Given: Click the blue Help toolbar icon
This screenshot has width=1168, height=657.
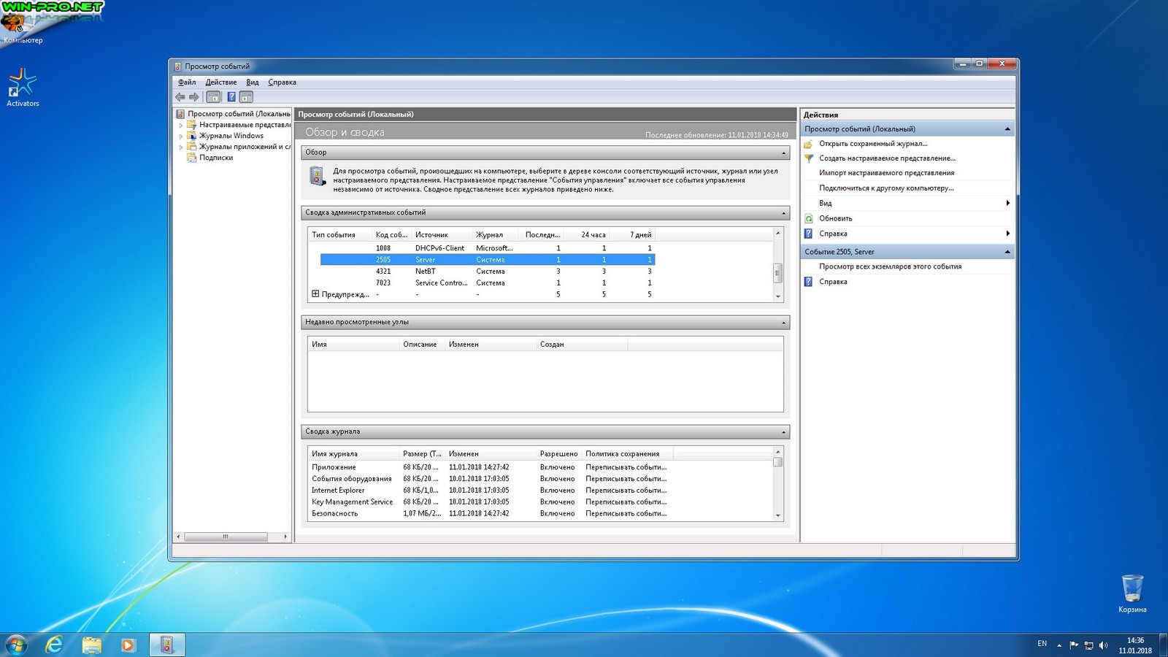Looking at the screenshot, I should 231,97.
